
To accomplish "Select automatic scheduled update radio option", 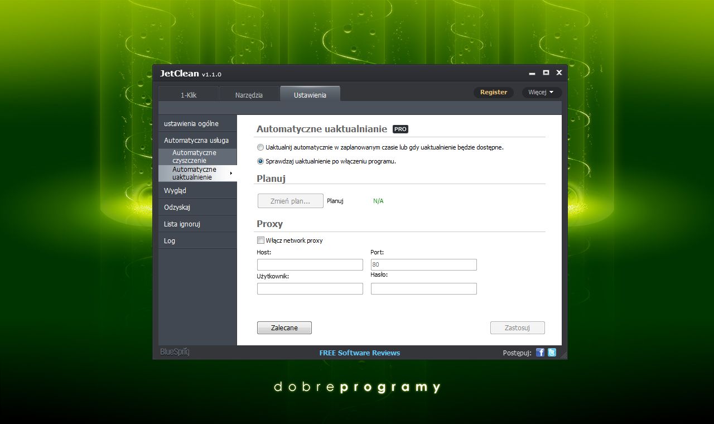I will pos(260,147).
